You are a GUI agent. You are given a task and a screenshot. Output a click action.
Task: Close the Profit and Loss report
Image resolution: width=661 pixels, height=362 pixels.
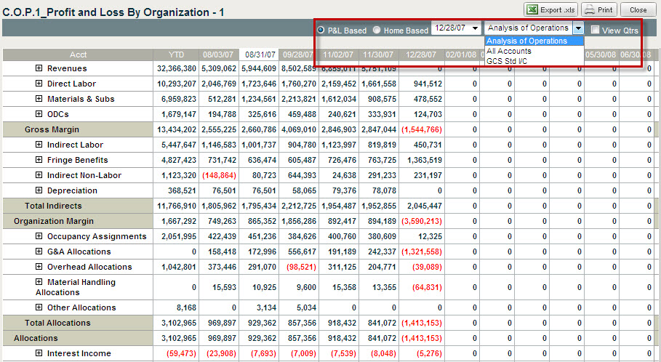pyautogui.click(x=638, y=9)
